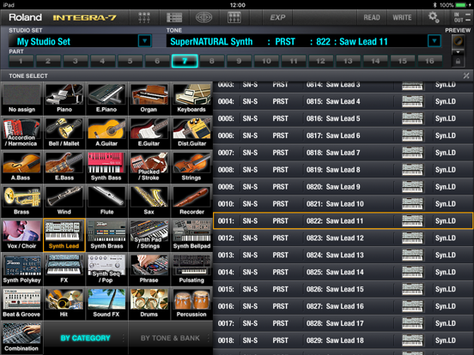474x355 pixels.
Task: Open the Motional Surround icon
Action: 204,17
